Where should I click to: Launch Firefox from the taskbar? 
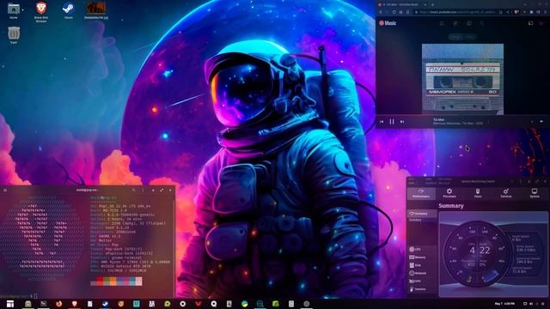[59, 304]
